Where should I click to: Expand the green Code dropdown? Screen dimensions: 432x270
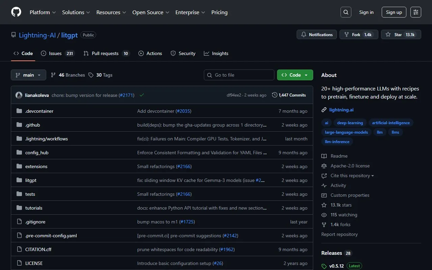click(295, 75)
